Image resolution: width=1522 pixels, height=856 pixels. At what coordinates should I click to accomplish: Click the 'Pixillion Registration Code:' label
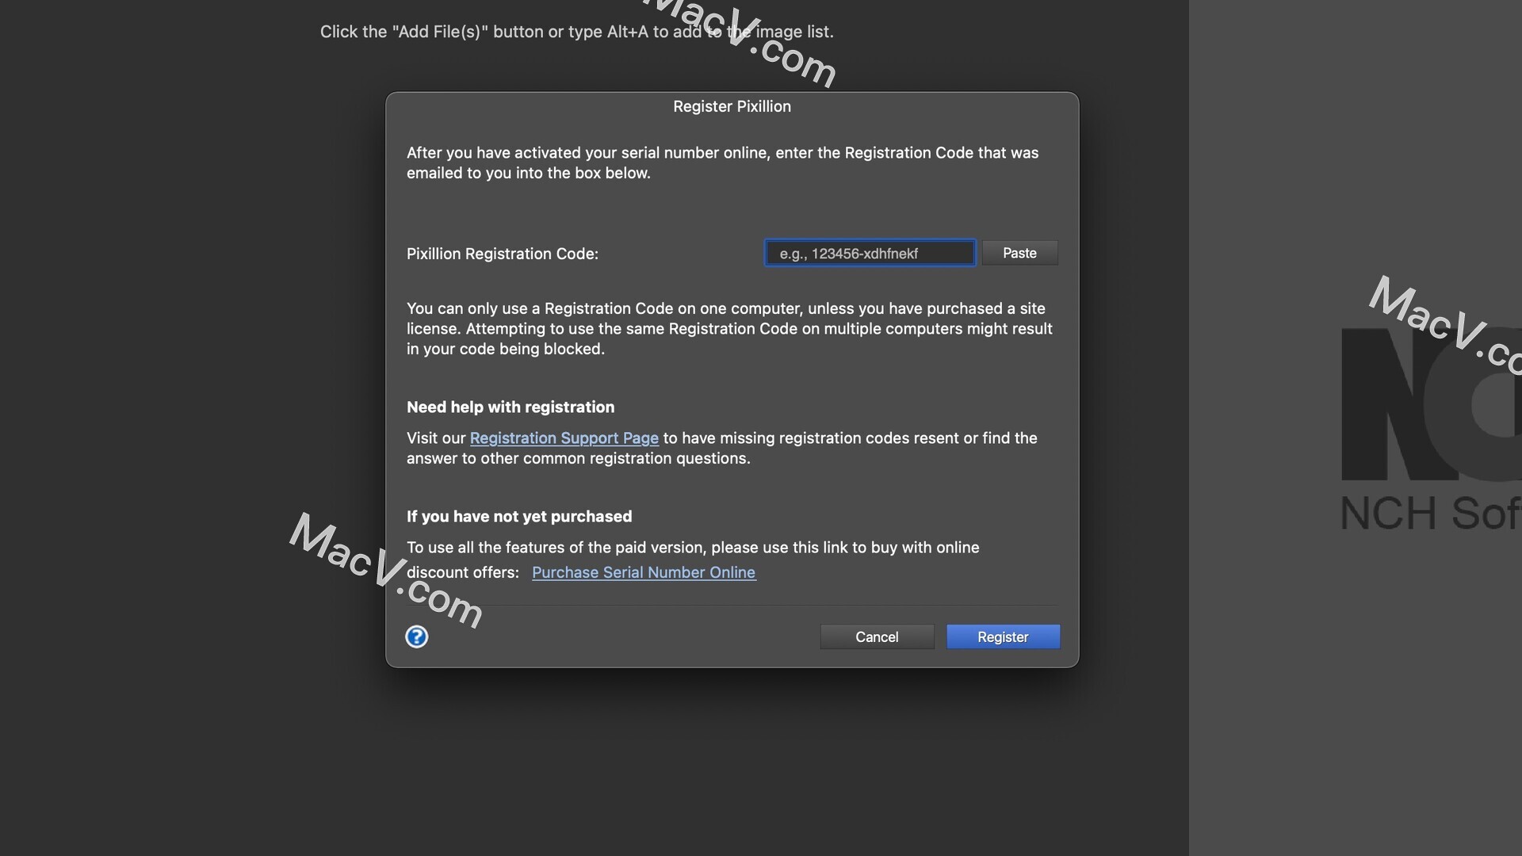(503, 254)
